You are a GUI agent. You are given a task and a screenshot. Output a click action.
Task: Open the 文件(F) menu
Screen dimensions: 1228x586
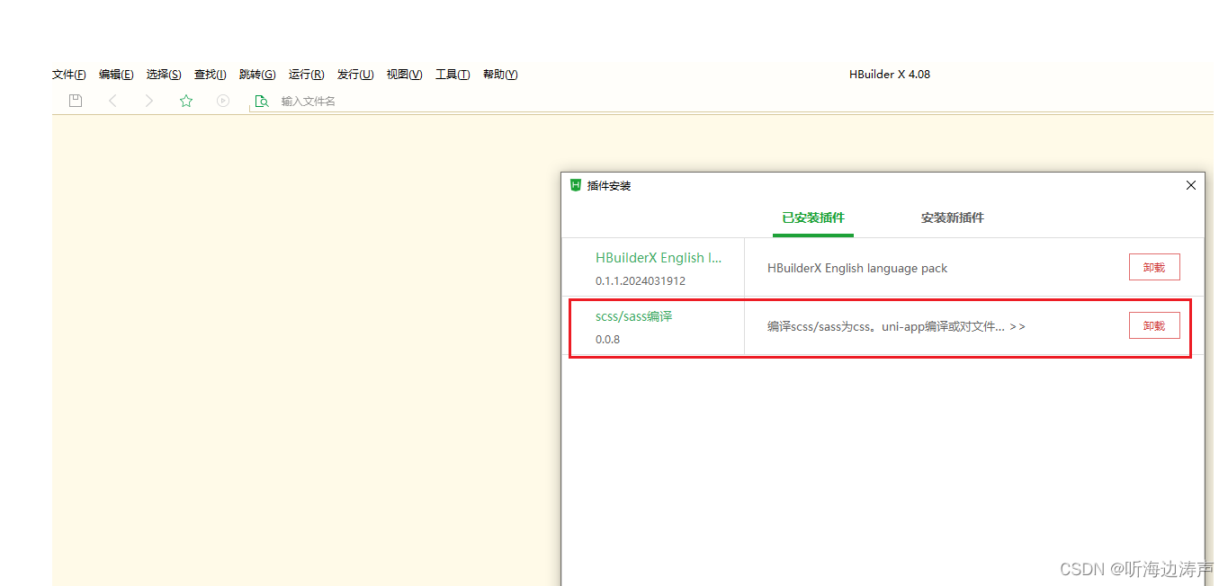coord(69,75)
